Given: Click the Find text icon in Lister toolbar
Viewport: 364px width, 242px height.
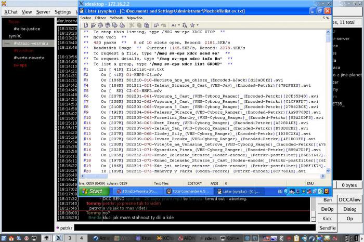Looking at the screenshot, I should 185,25.
